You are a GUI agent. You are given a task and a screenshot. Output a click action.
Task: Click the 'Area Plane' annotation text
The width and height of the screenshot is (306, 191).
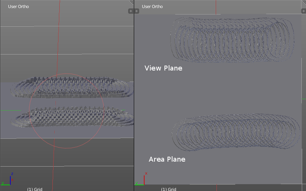click(167, 159)
